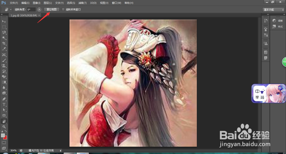The image size is (286, 154).
Task: Open the History panel icon
Action: click(266, 21)
